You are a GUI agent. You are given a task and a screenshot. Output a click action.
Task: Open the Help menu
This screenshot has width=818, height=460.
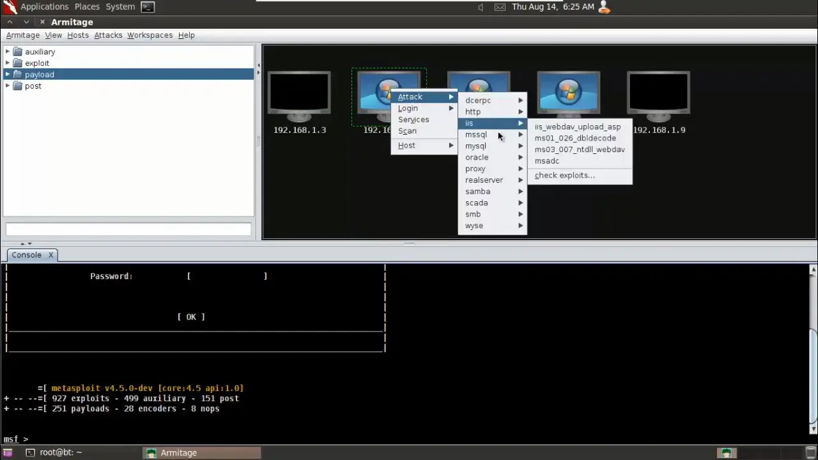pos(187,35)
